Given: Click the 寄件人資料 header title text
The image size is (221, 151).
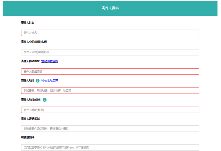Looking at the screenshot, I should click(110, 8).
